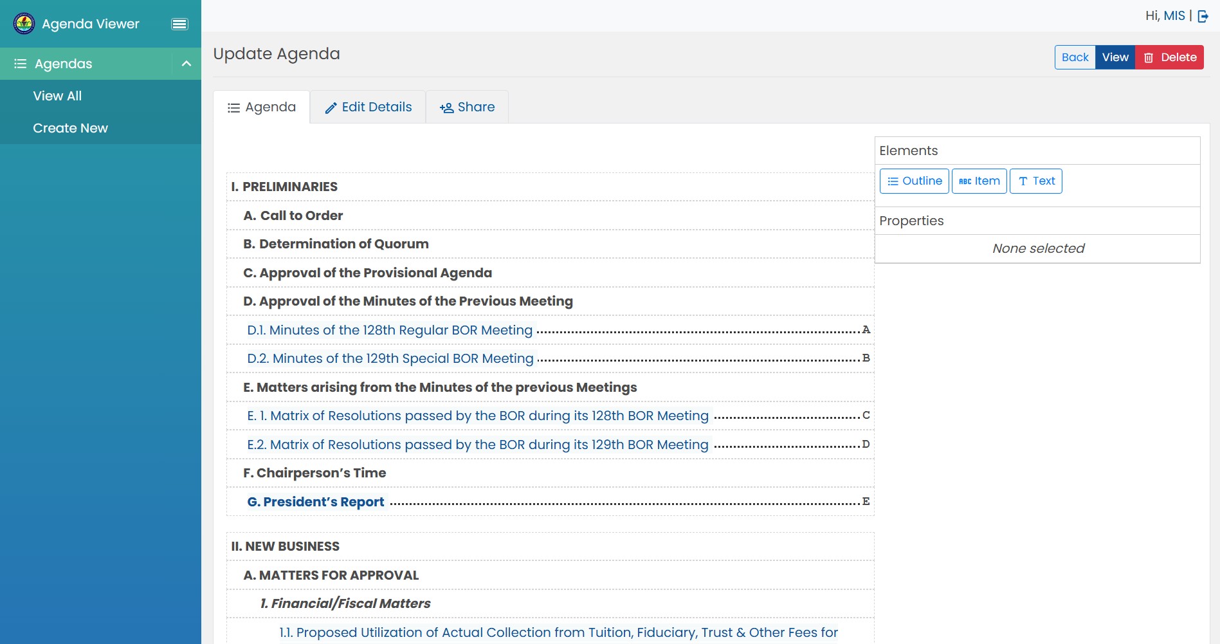Collapse the Agendas sidebar section
Viewport: 1220px width, 644px height.
coord(187,64)
